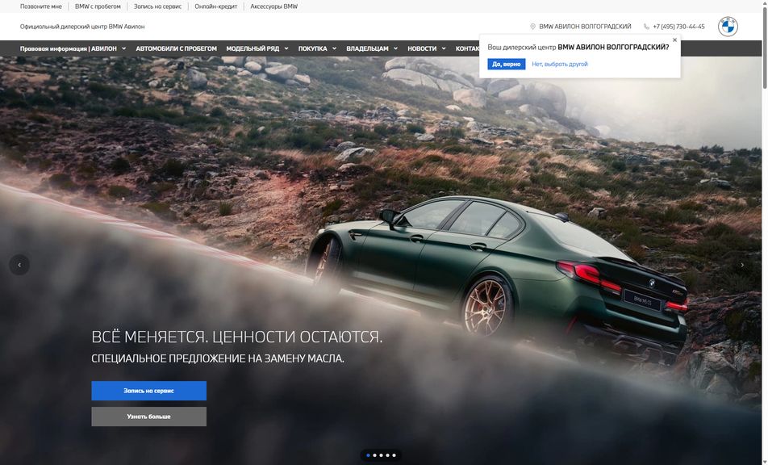Close the dealer center confirmation popup
Image resolution: width=768 pixels, height=465 pixels.
pos(674,40)
